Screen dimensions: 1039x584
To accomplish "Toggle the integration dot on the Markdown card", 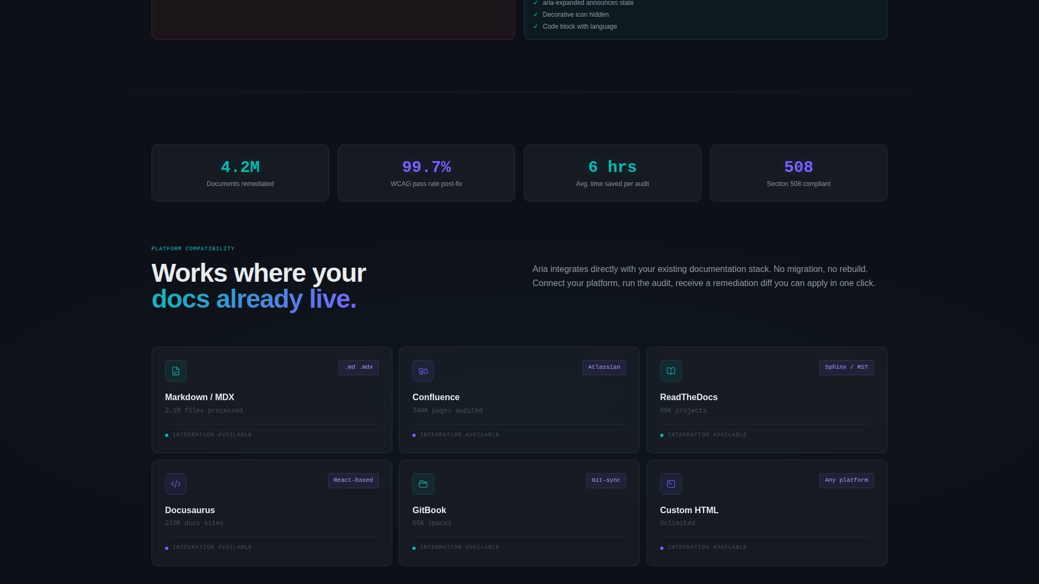I will click(x=167, y=435).
